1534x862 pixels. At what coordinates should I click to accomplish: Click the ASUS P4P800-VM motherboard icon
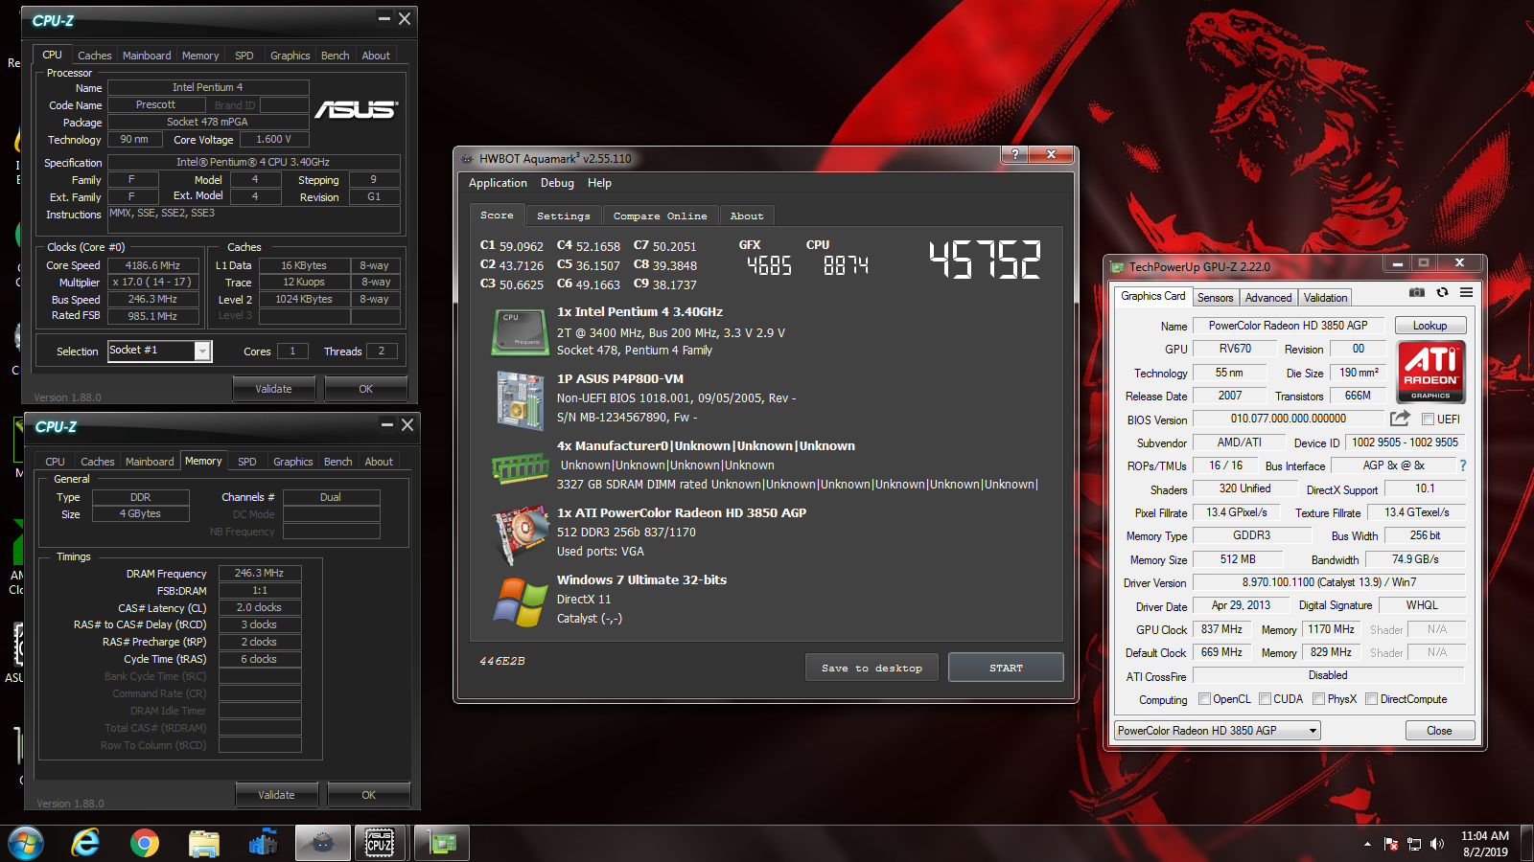point(521,399)
